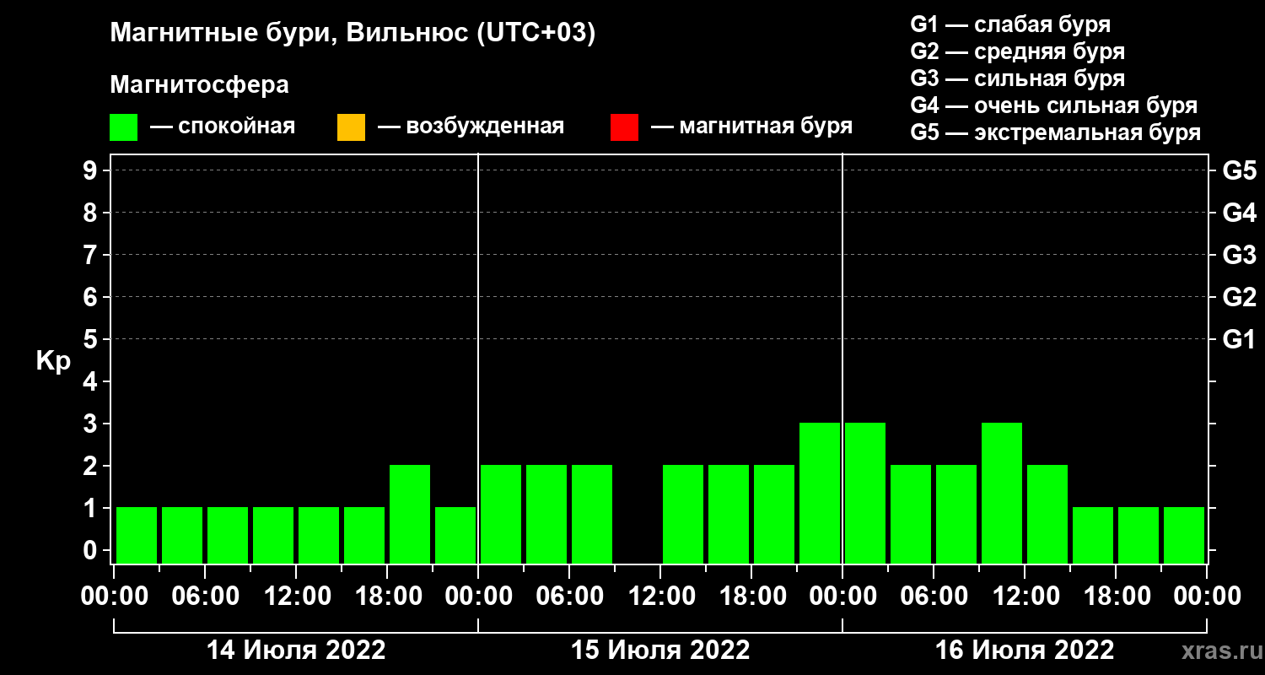
Task: Select the 'Магнитосфера' heading
Action: click(199, 85)
